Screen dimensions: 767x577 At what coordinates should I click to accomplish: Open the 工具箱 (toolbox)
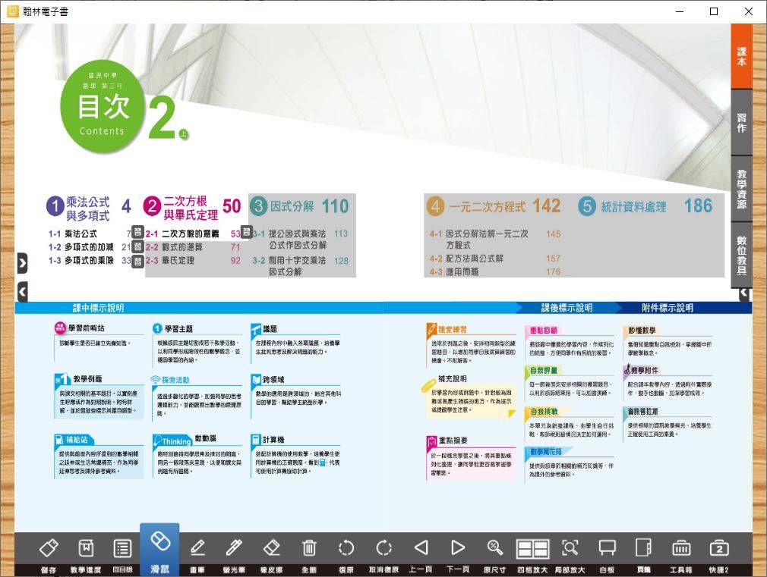(x=681, y=549)
